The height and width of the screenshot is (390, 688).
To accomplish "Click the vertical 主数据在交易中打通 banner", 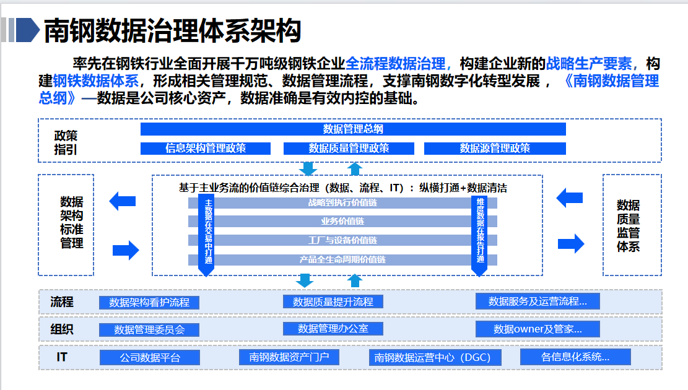I will (208, 234).
